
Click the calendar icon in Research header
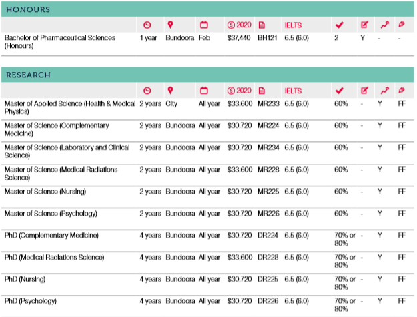tap(204, 91)
